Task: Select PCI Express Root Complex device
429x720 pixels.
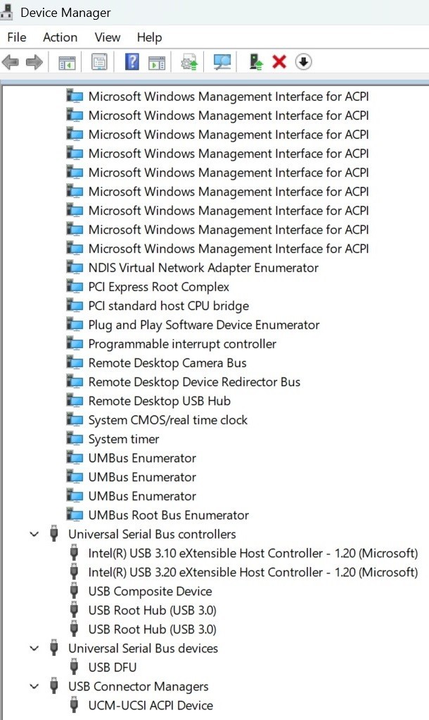Action: click(158, 287)
